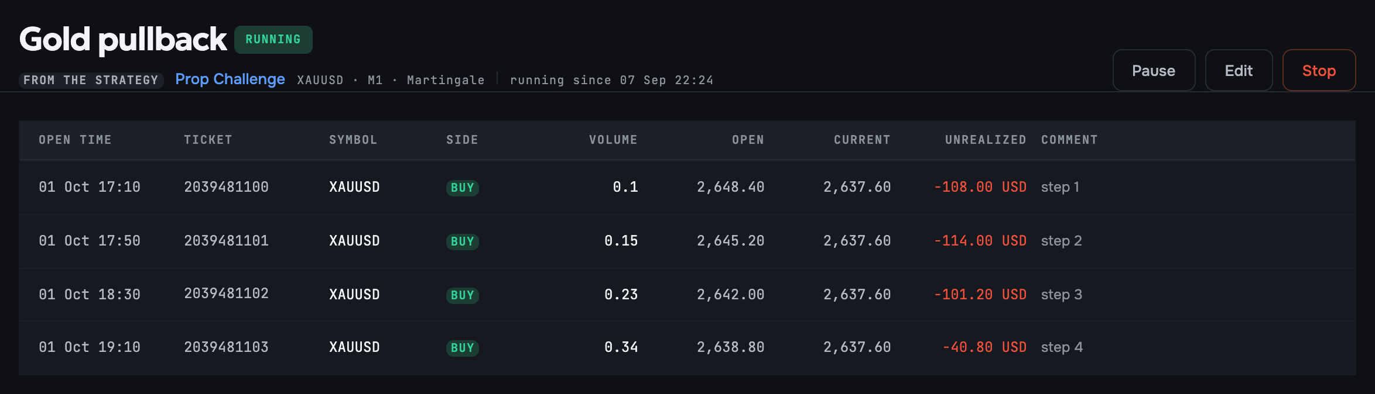Click current price 2,637.60 in step 3 row
The height and width of the screenshot is (394, 1375).
[x=857, y=295]
